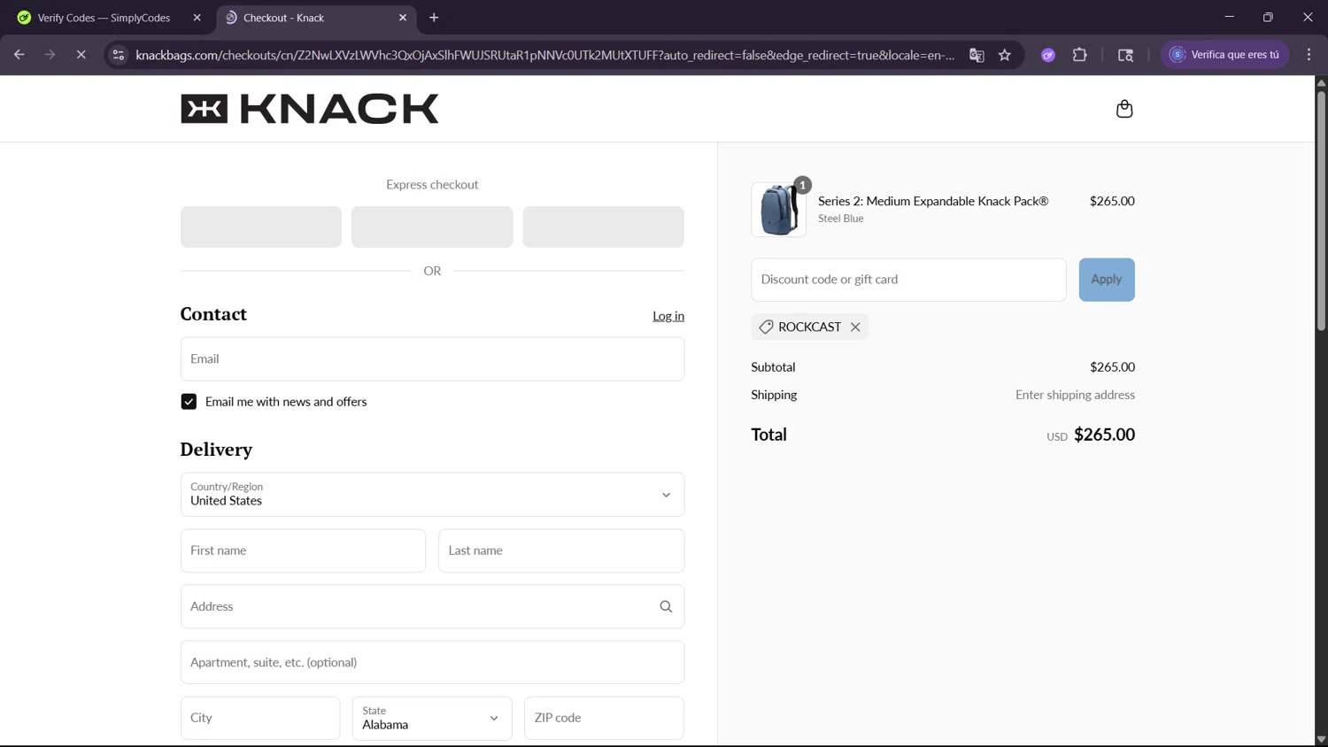Viewport: 1328px width, 747px height.
Task: Click the Apply discount button
Action: (x=1107, y=280)
